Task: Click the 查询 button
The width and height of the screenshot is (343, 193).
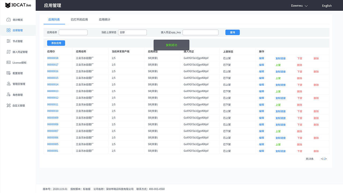Action: coord(233,32)
